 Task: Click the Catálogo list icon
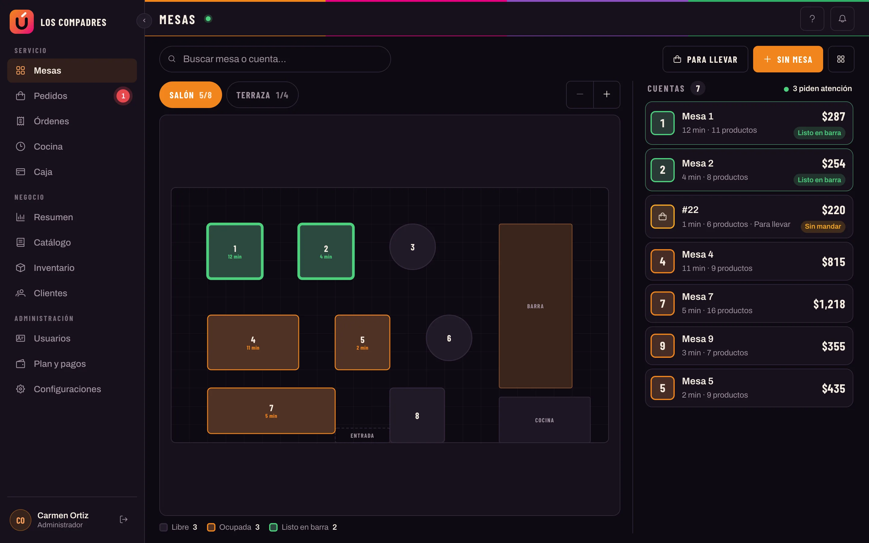coord(21,243)
